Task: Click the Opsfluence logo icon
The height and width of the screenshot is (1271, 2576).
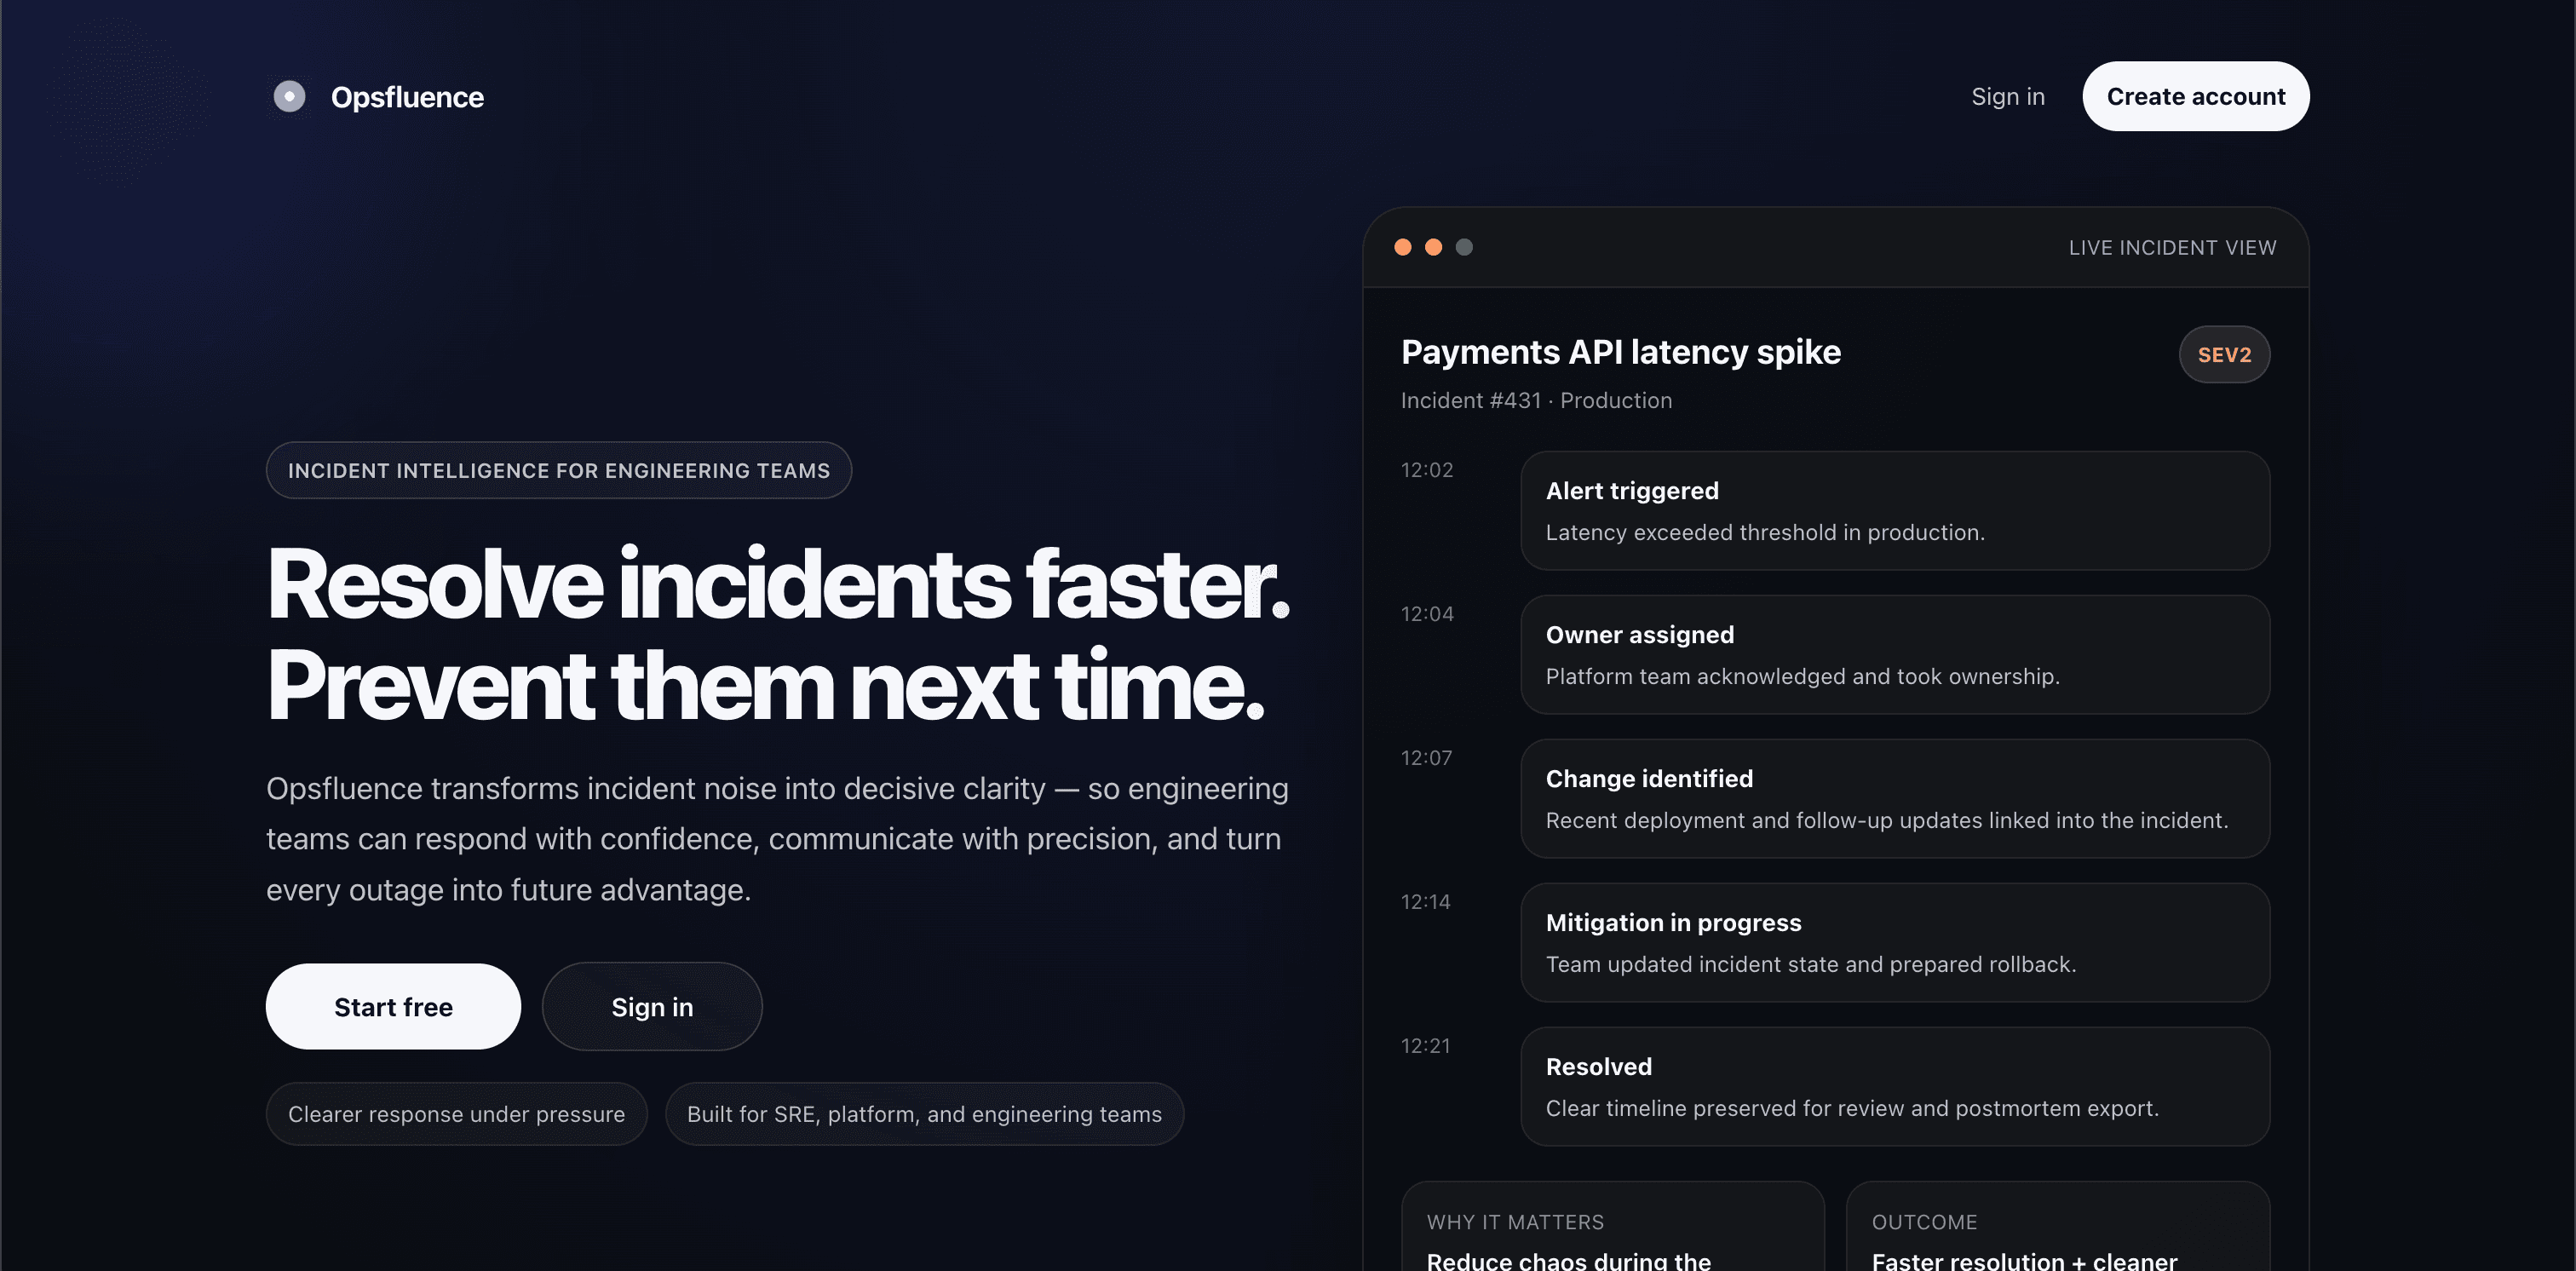Action: (x=288, y=96)
